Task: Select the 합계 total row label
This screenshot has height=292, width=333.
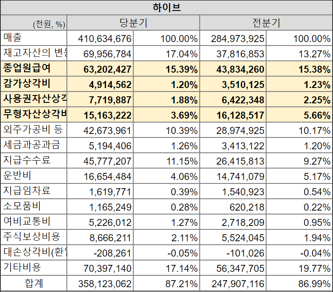Action: pyautogui.click(x=34, y=283)
